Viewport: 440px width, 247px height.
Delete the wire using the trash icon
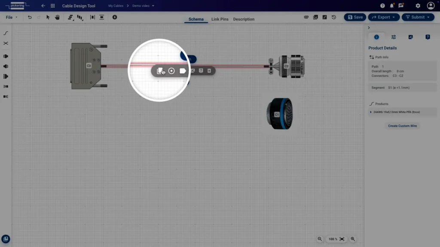pyautogui.click(x=209, y=71)
